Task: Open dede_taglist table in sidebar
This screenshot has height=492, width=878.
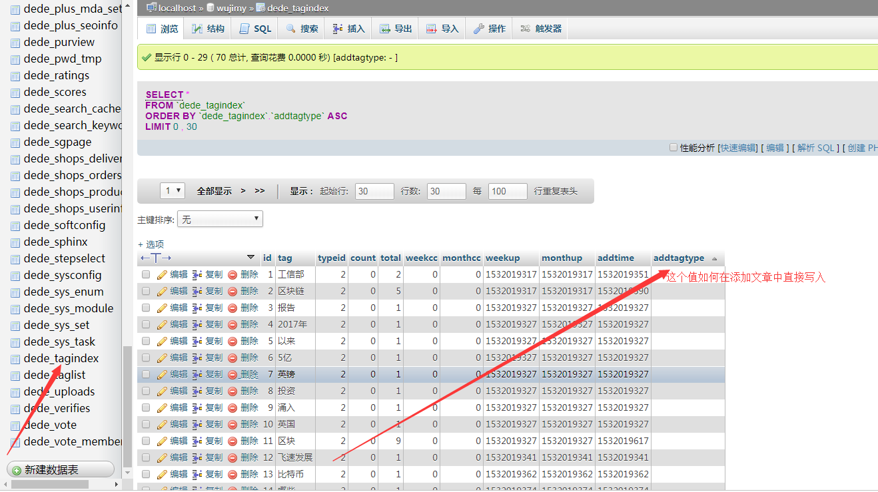Action: tap(55, 375)
